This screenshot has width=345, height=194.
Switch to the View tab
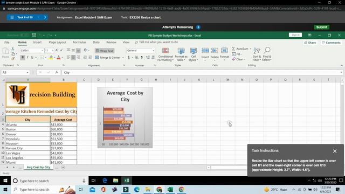coord(126,42)
